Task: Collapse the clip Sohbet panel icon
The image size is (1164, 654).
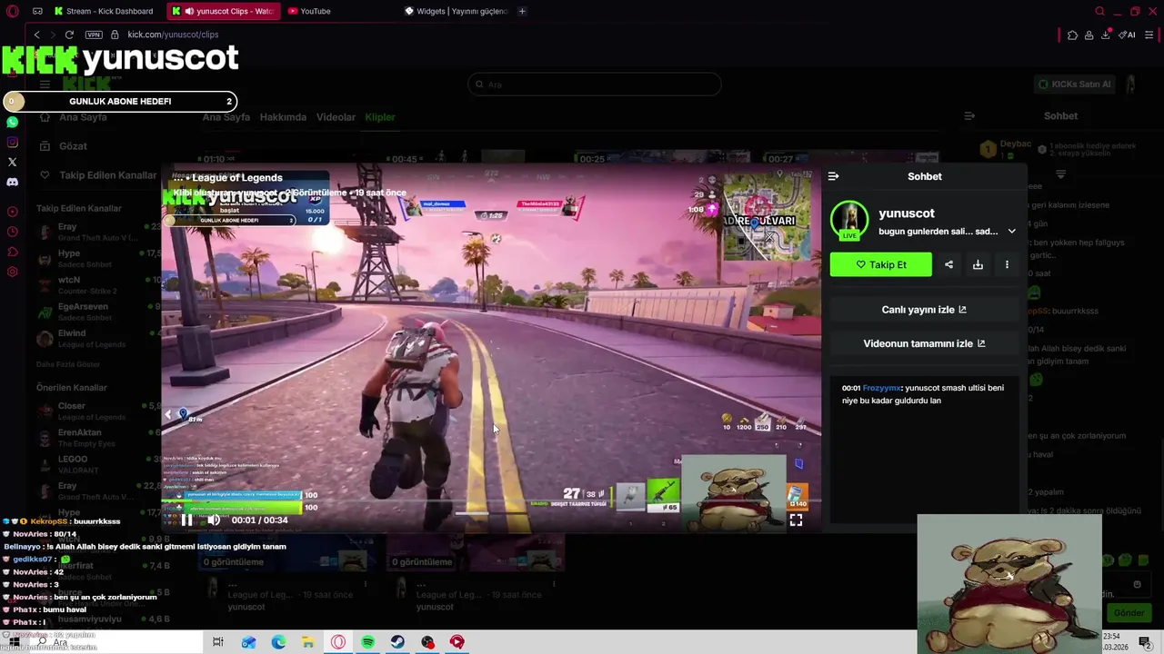Action: coord(833,176)
